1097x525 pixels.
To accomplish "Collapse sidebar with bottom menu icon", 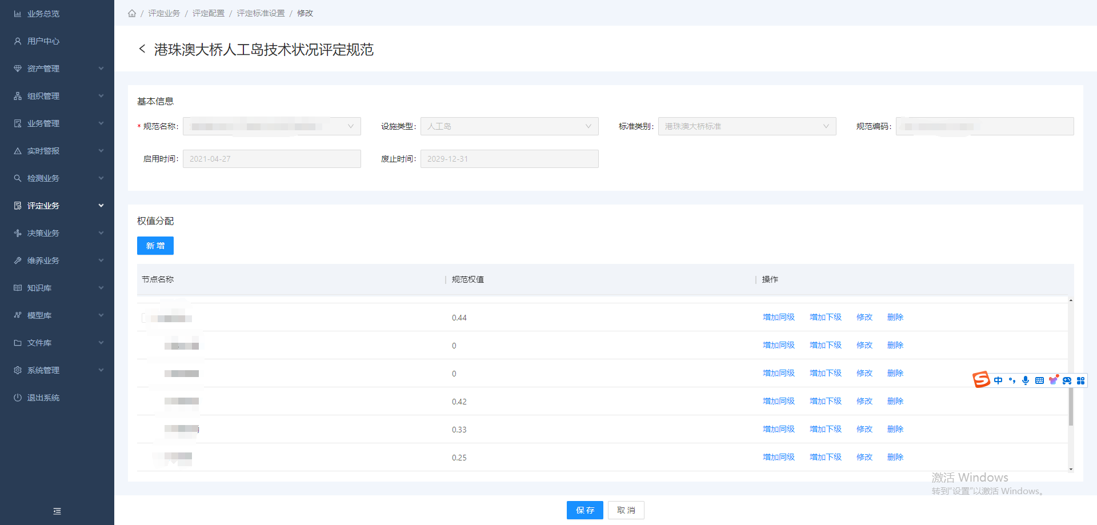I will pyautogui.click(x=57, y=511).
